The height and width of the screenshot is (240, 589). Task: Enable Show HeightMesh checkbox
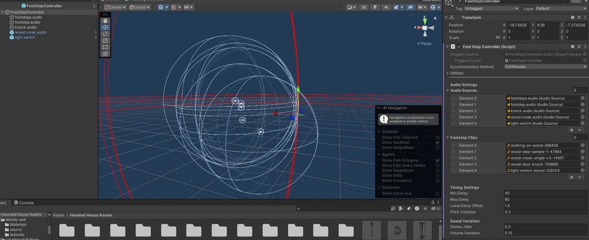pos(437,147)
